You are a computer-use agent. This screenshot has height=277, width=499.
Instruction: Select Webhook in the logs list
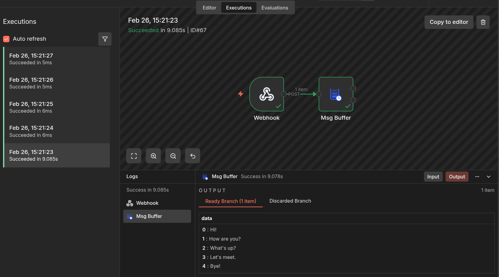(x=157, y=203)
